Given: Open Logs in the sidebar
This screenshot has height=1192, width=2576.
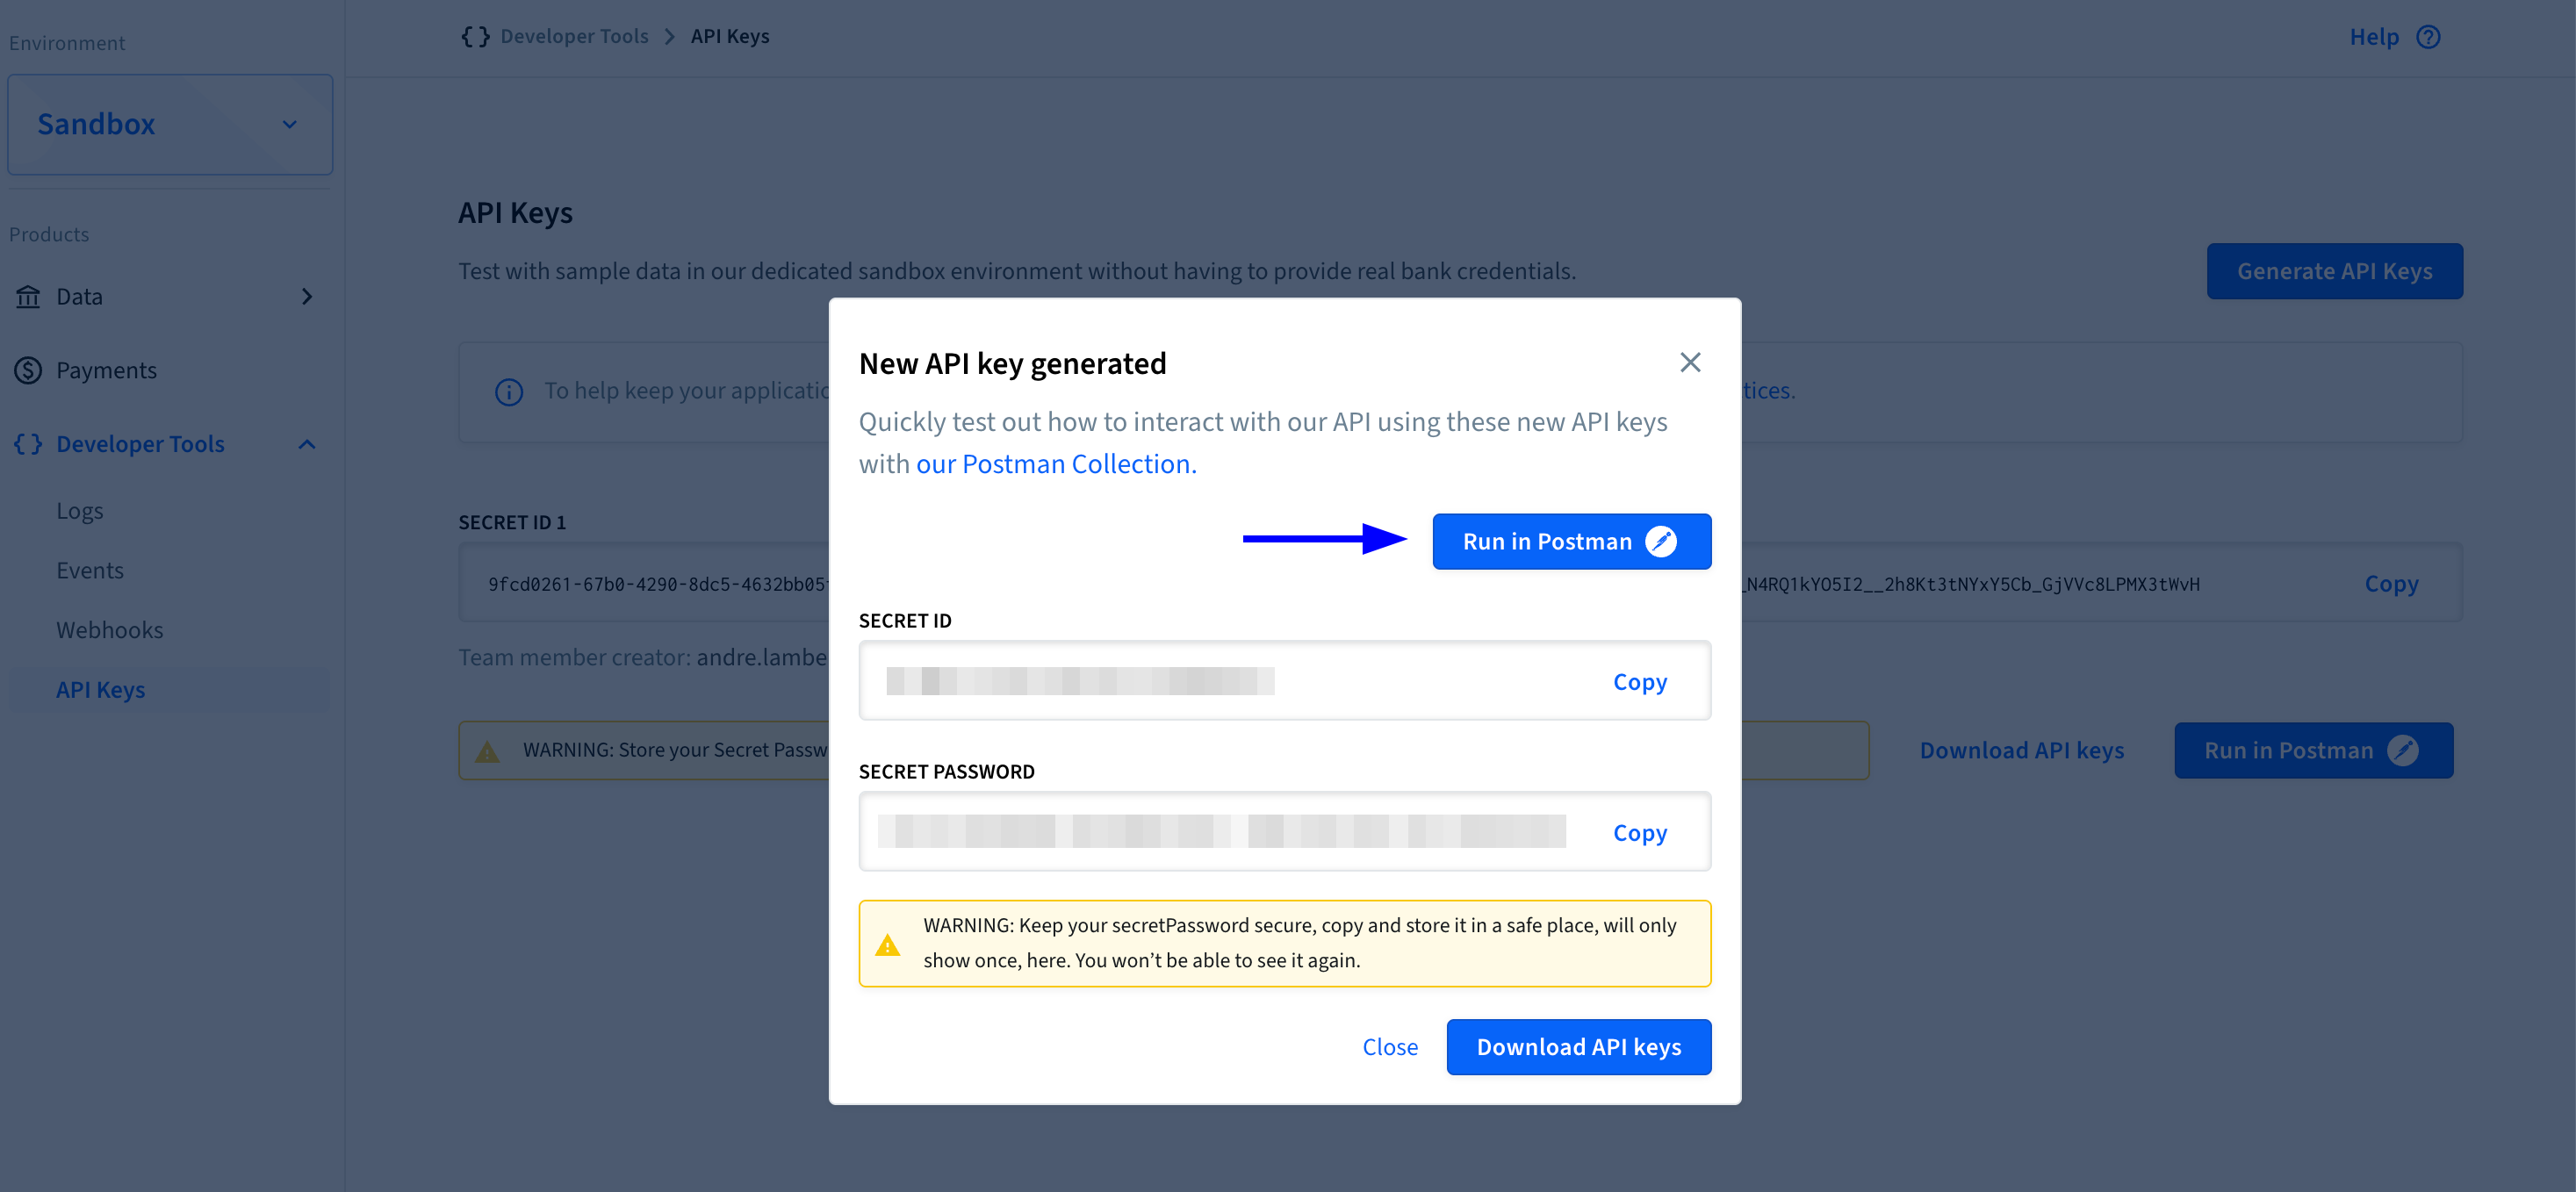Looking at the screenshot, I should 80,511.
